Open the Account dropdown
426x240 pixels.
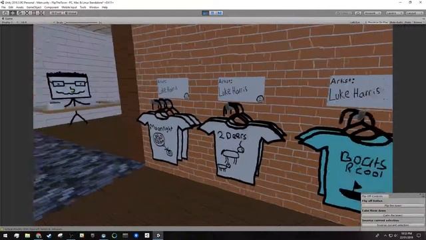pos(373,13)
